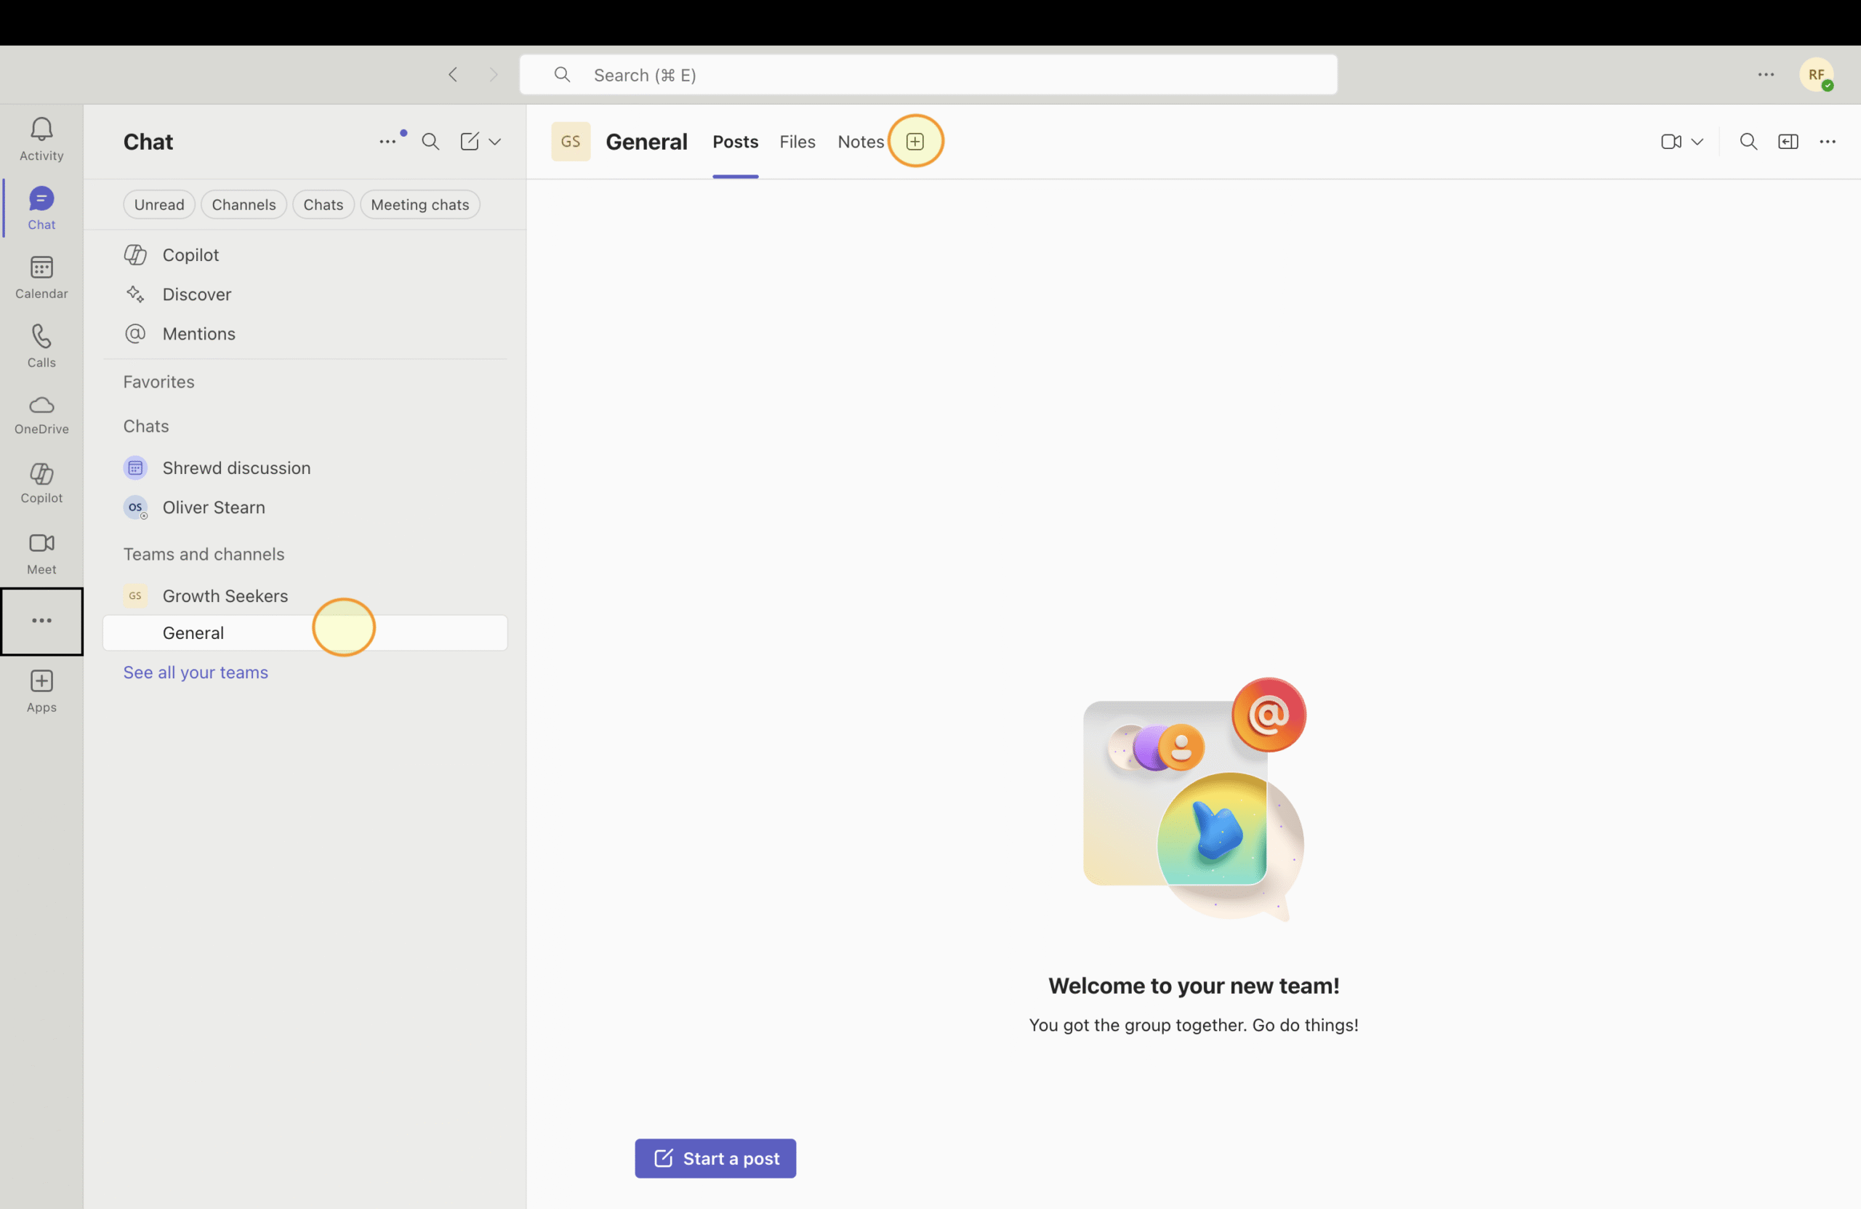
Task: Click the Start a post button
Action: pos(715,1158)
